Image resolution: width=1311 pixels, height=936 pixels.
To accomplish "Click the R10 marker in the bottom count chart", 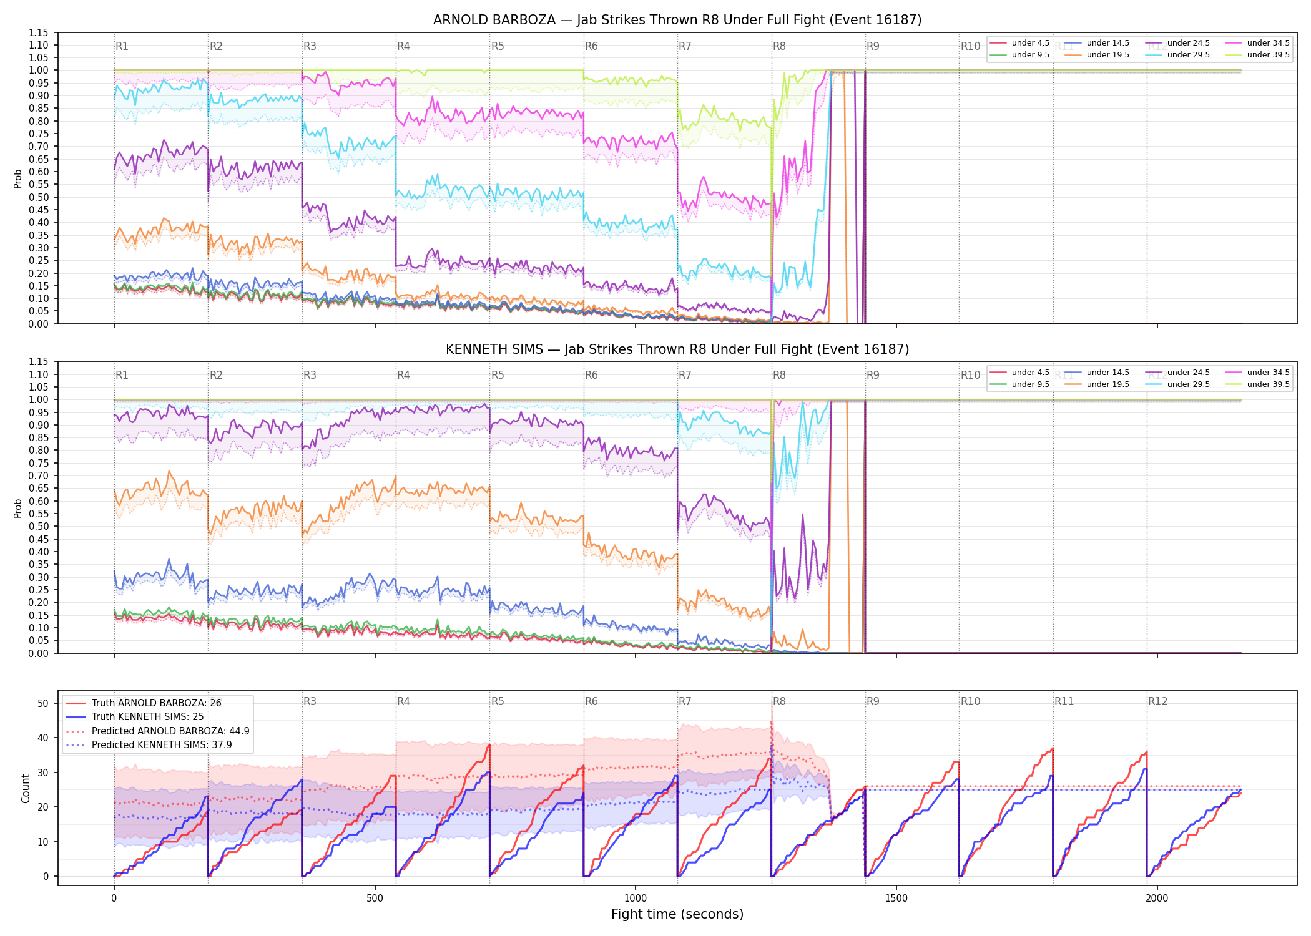I will [x=970, y=701].
